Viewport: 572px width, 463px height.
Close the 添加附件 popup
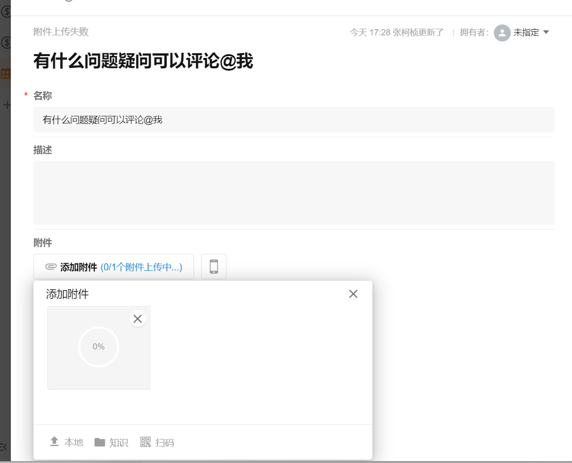(353, 294)
